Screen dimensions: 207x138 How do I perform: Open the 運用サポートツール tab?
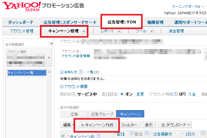[190, 22]
